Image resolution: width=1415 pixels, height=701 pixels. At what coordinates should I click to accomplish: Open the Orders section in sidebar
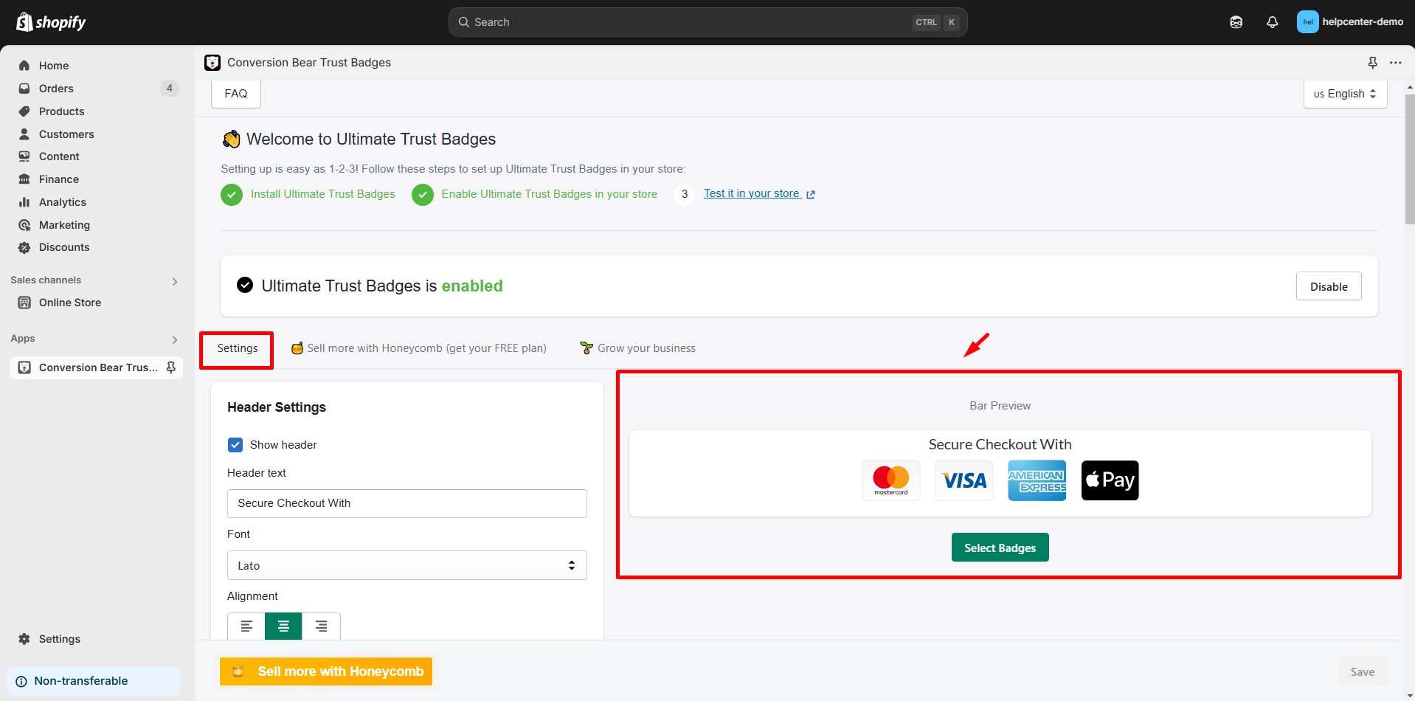pyautogui.click(x=55, y=88)
